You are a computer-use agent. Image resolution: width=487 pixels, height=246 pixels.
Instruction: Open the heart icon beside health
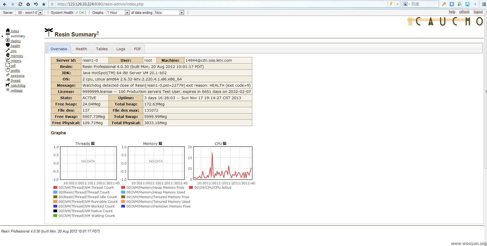pos(8,45)
